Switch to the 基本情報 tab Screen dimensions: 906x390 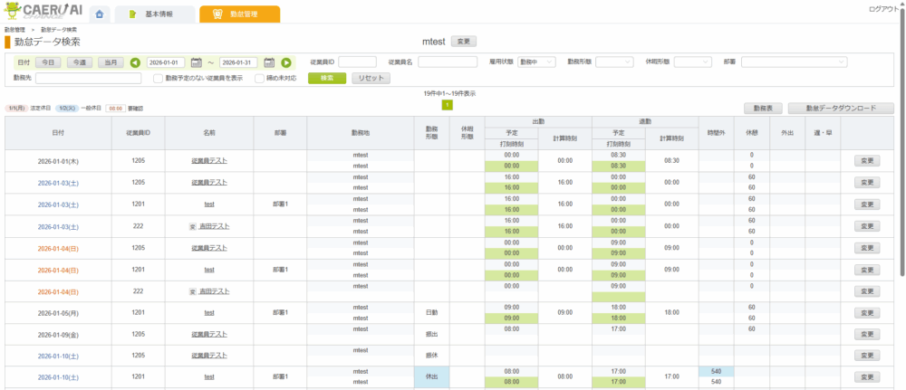tap(154, 14)
